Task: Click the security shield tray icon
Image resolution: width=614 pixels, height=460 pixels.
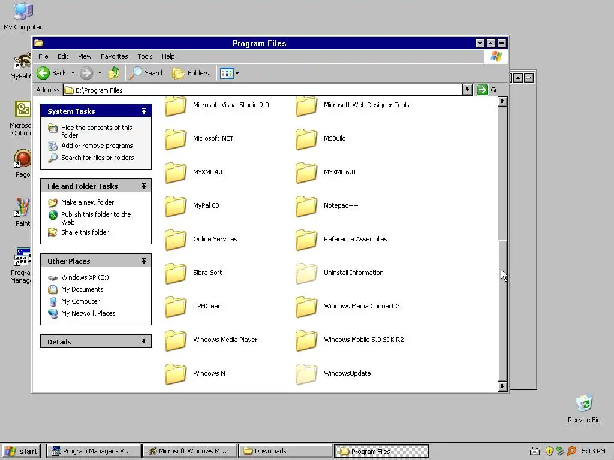Action: tap(549, 452)
